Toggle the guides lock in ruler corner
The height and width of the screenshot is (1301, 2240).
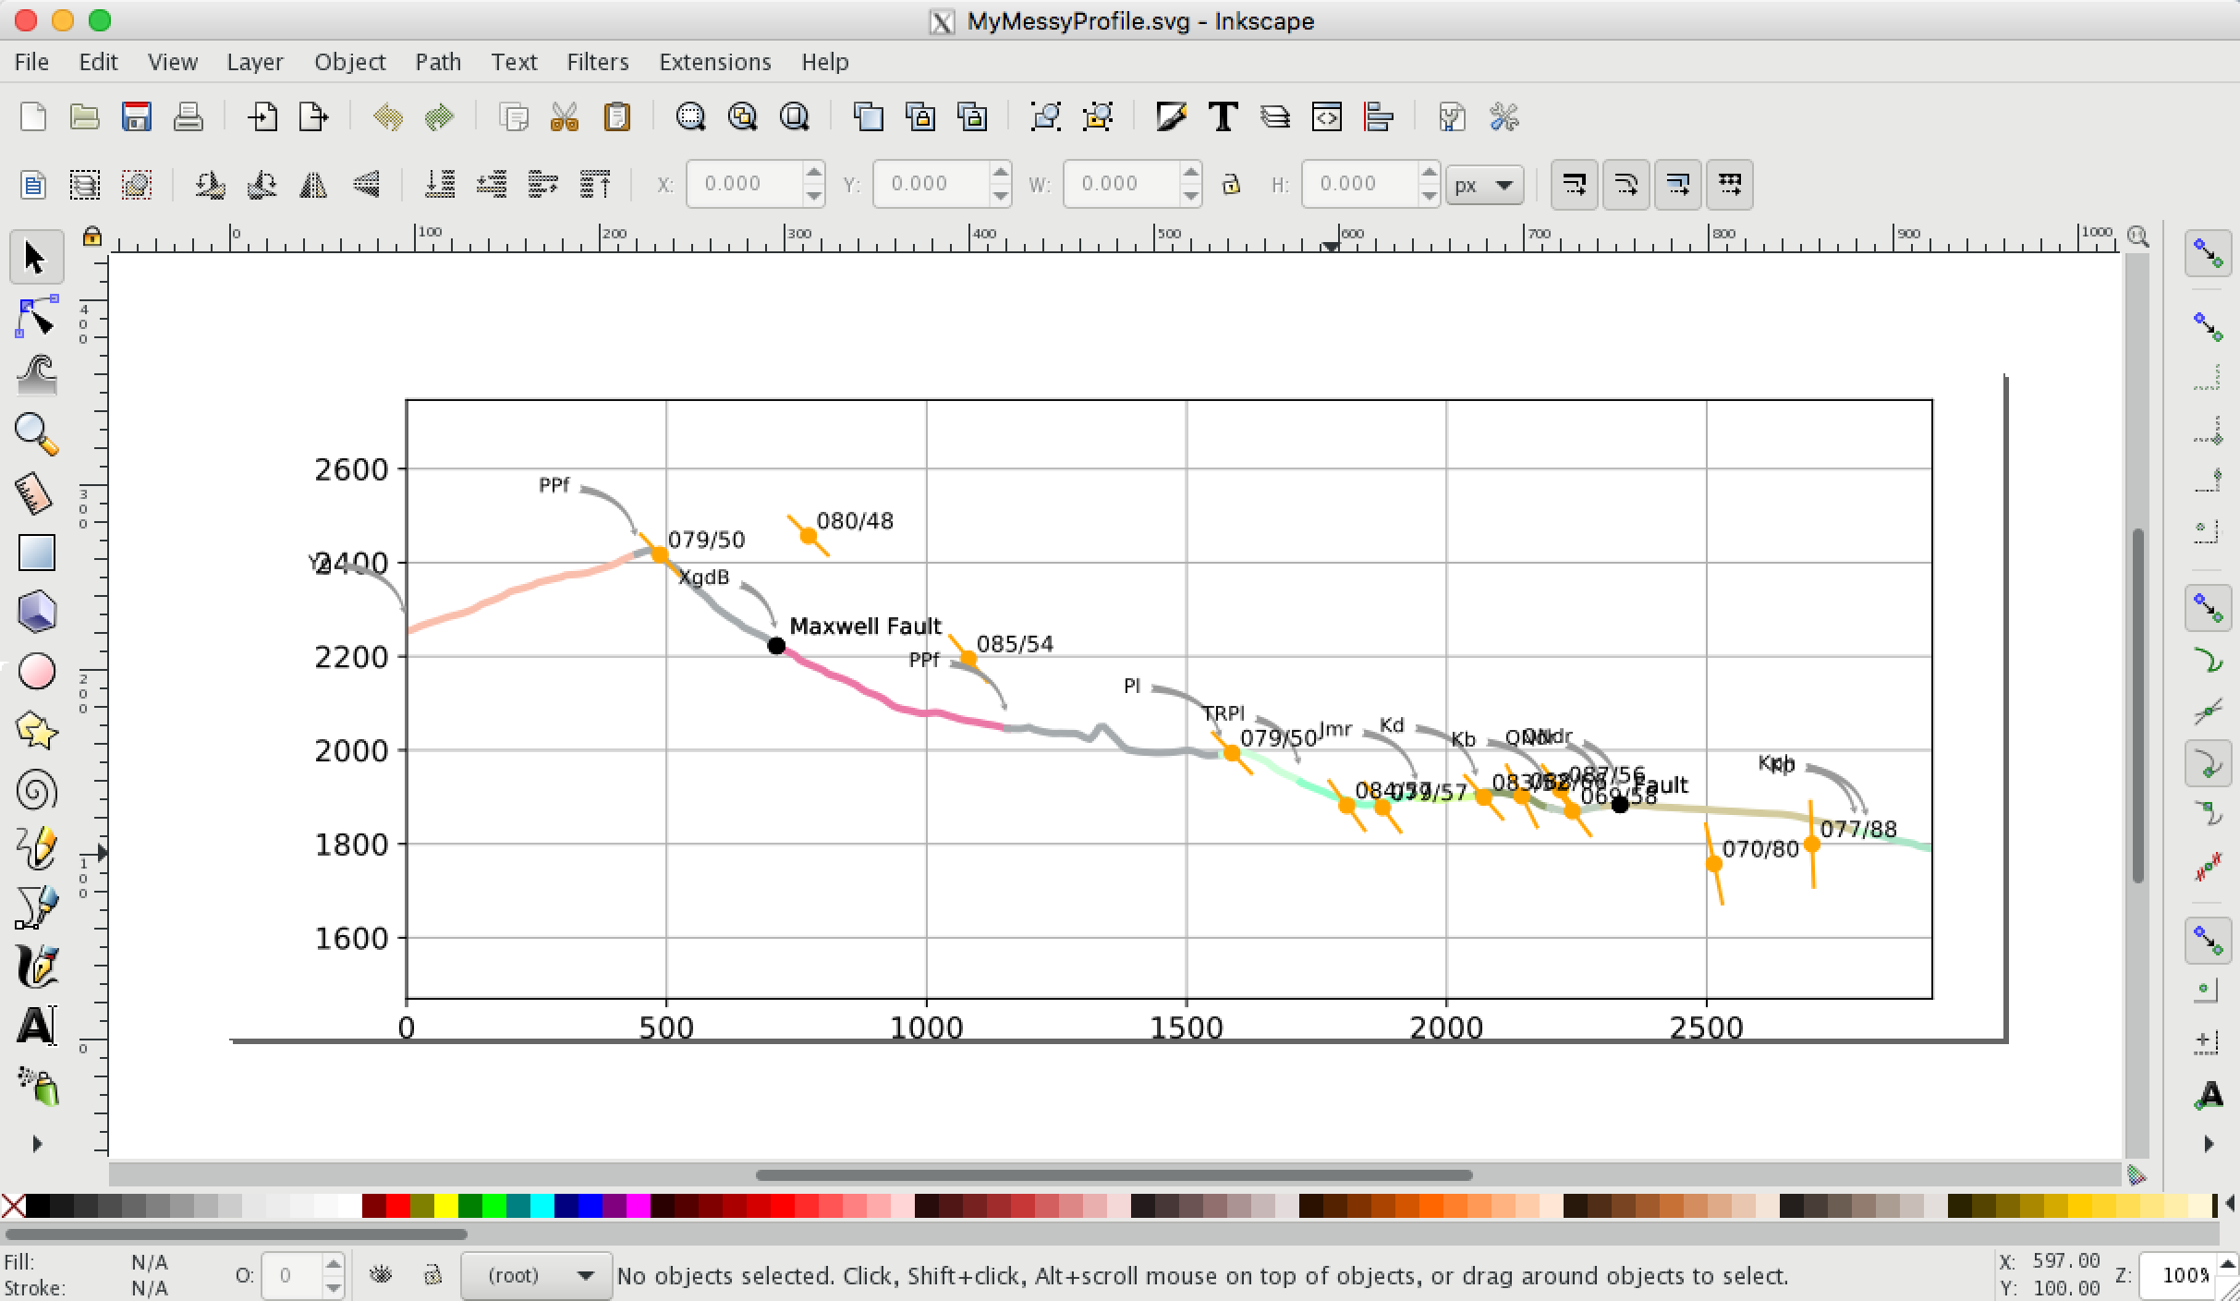91,237
